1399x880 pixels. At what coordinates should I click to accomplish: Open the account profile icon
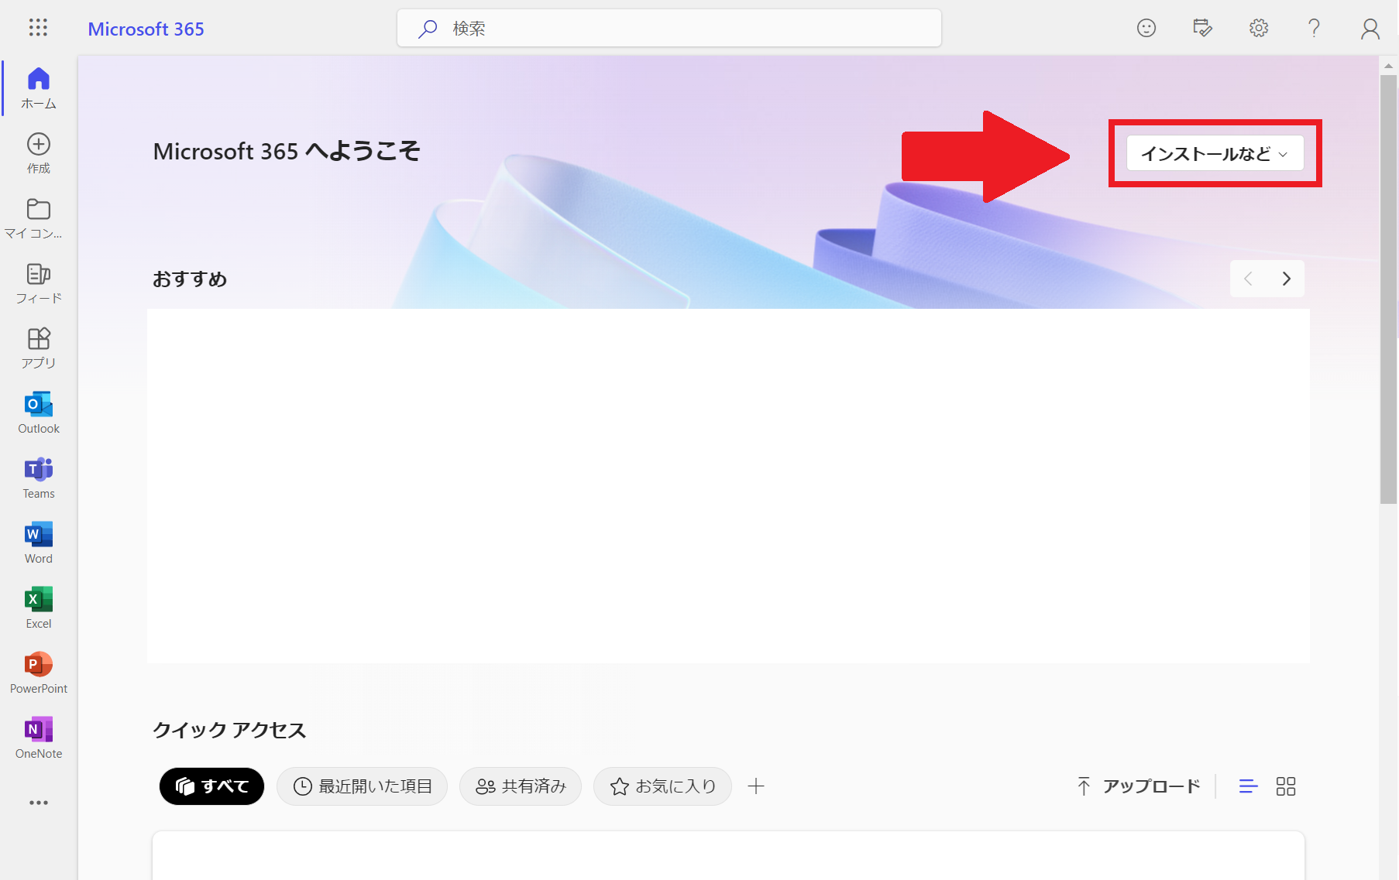pos(1370,29)
